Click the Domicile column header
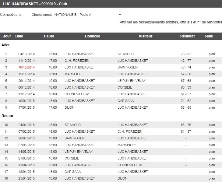 tap(93, 36)
